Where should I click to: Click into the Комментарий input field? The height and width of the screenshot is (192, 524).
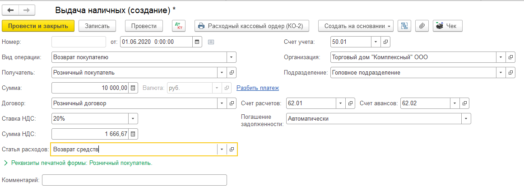point(134,180)
